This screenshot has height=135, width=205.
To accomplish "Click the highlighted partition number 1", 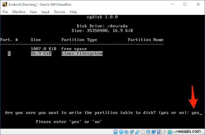I will coord(9,53).
